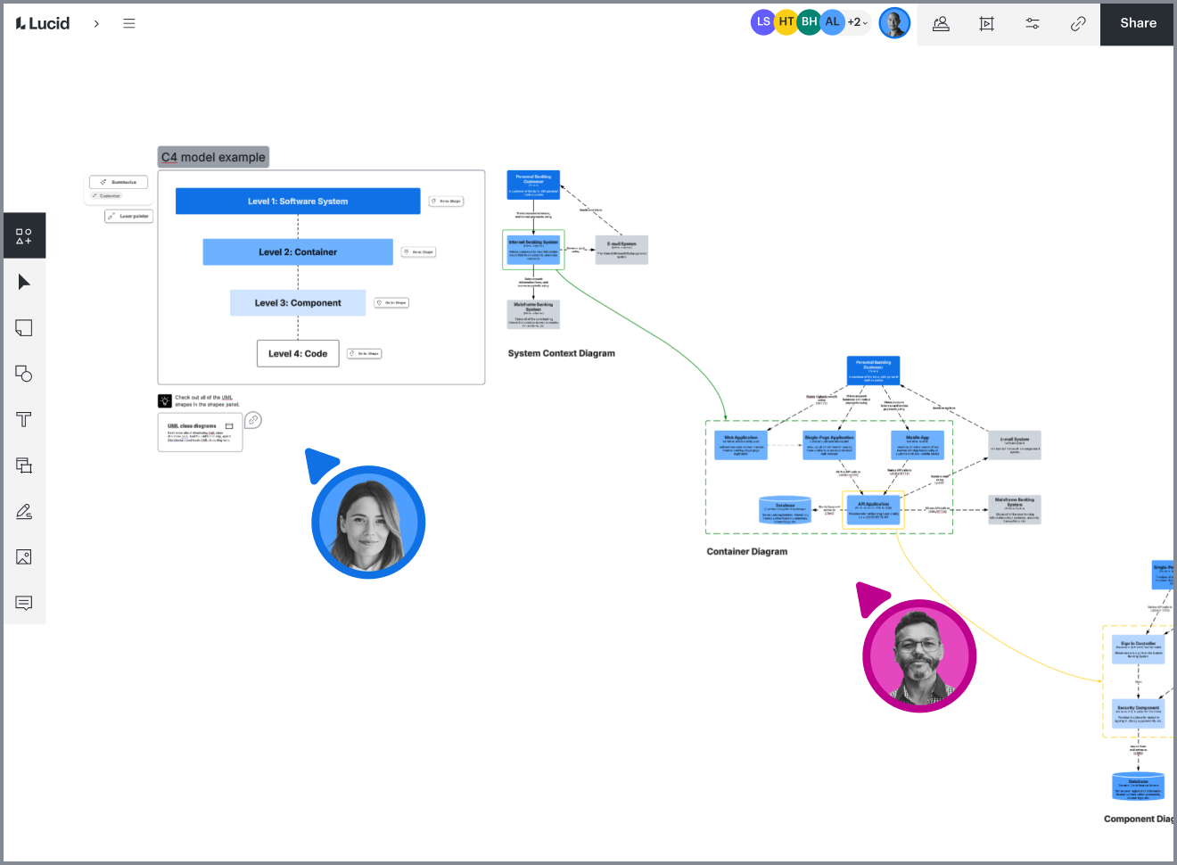
Task: Open your profile photo avatar
Action: coord(894,23)
